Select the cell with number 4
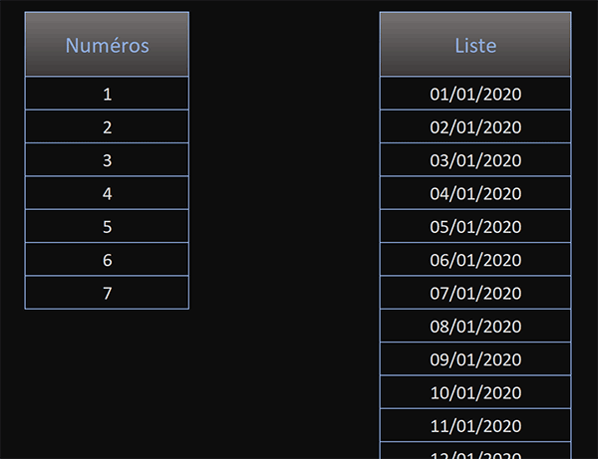 click(107, 193)
